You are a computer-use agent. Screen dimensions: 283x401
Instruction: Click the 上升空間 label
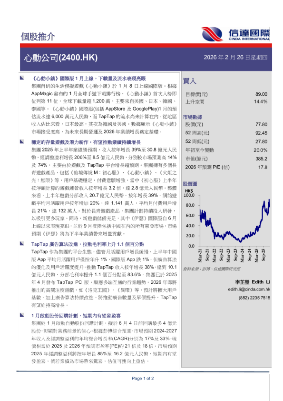(x=195, y=102)
